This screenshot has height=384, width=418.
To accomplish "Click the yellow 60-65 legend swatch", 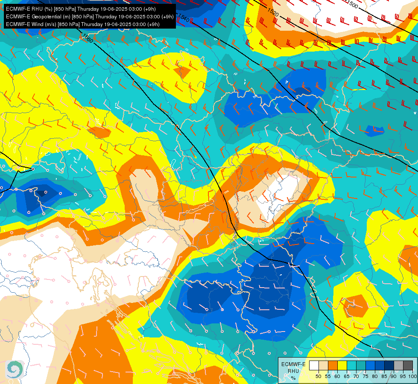I will (342, 365).
